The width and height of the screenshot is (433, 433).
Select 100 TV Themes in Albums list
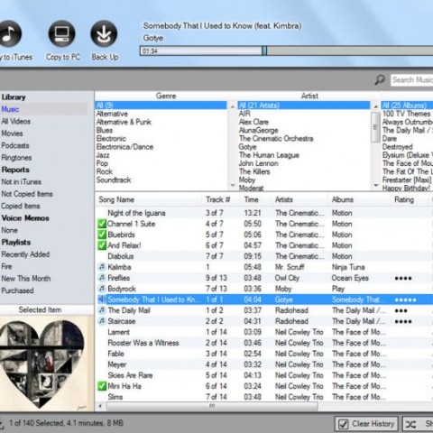tap(406, 114)
